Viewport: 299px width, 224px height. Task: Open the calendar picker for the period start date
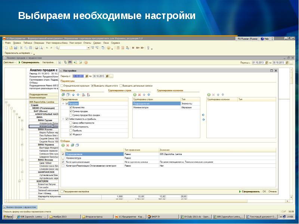tap(86, 76)
